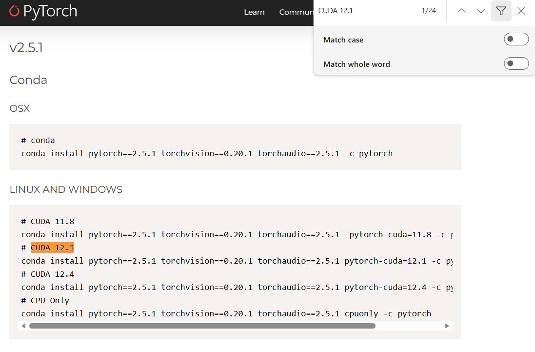Click into the find text field
The width and height of the screenshot is (535, 352).
[x=367, y=11]
